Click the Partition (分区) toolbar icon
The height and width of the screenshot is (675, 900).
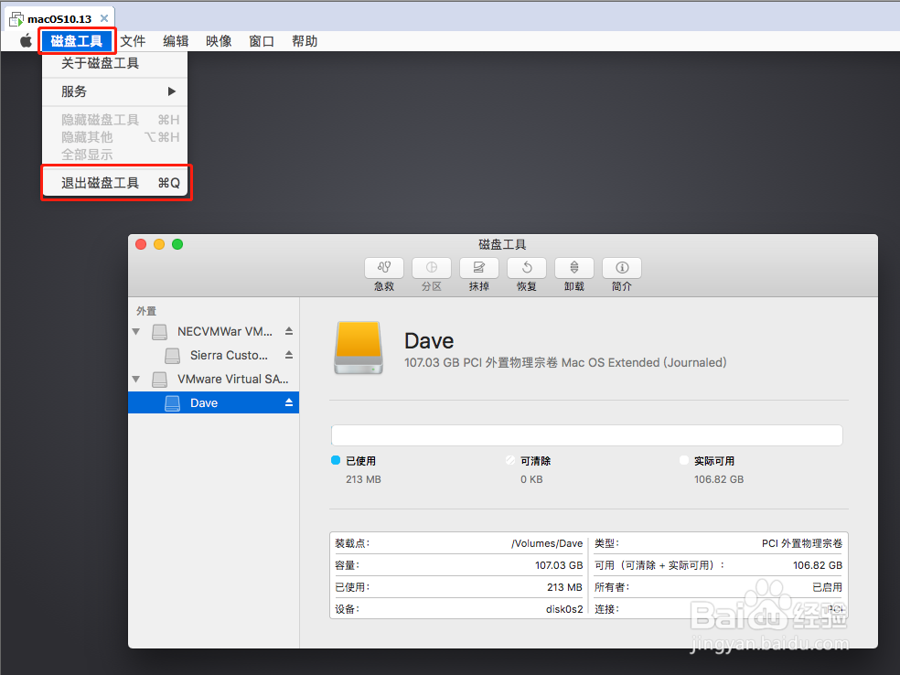pos(432,268)
